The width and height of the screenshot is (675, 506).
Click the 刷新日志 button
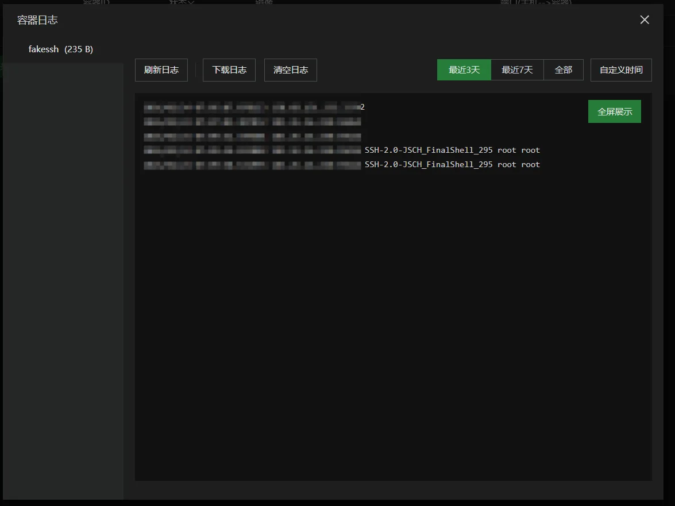click(x=161, y=70)
